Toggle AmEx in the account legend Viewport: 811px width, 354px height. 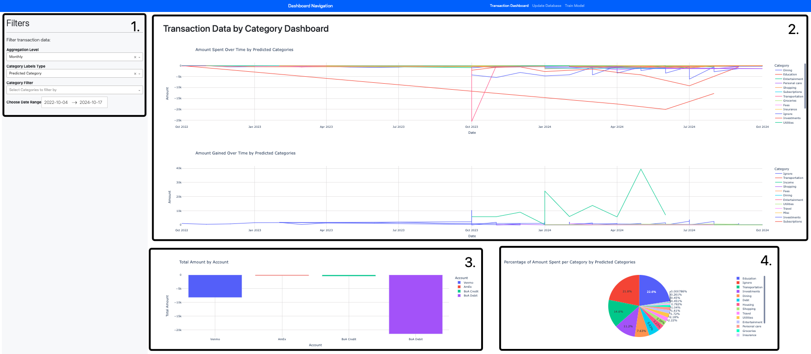click(467, 287)
